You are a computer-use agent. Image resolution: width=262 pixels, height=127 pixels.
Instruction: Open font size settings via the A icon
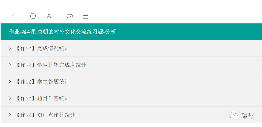(49, 16)
